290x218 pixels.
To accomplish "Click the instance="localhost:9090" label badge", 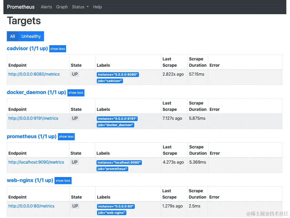I will 119,162.
